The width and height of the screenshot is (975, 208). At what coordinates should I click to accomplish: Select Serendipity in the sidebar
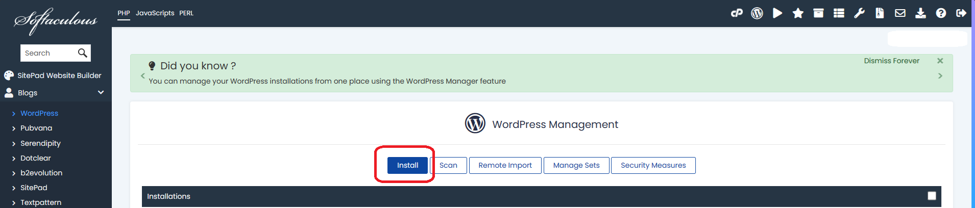pos(40,143)
